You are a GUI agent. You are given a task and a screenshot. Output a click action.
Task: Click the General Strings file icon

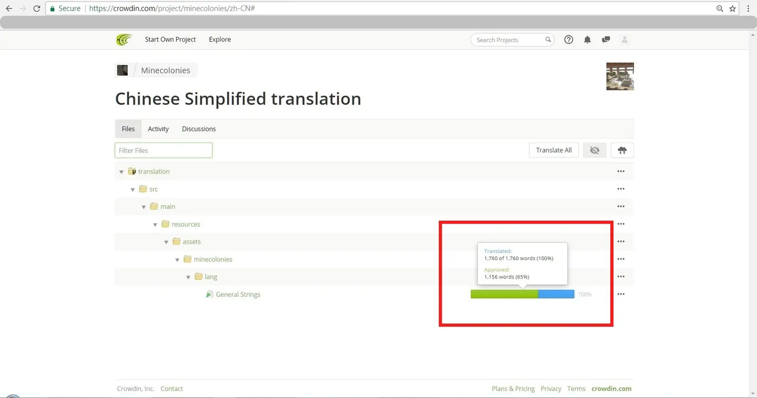209,294
